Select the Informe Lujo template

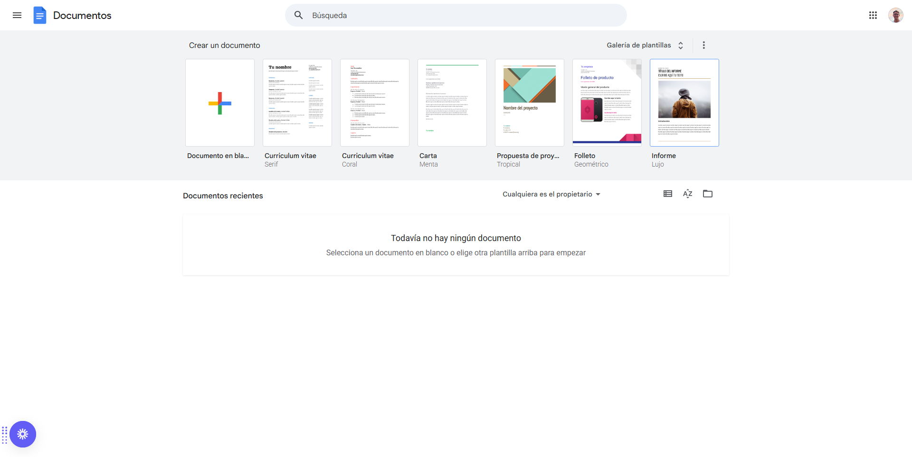[x=684, y=103]
